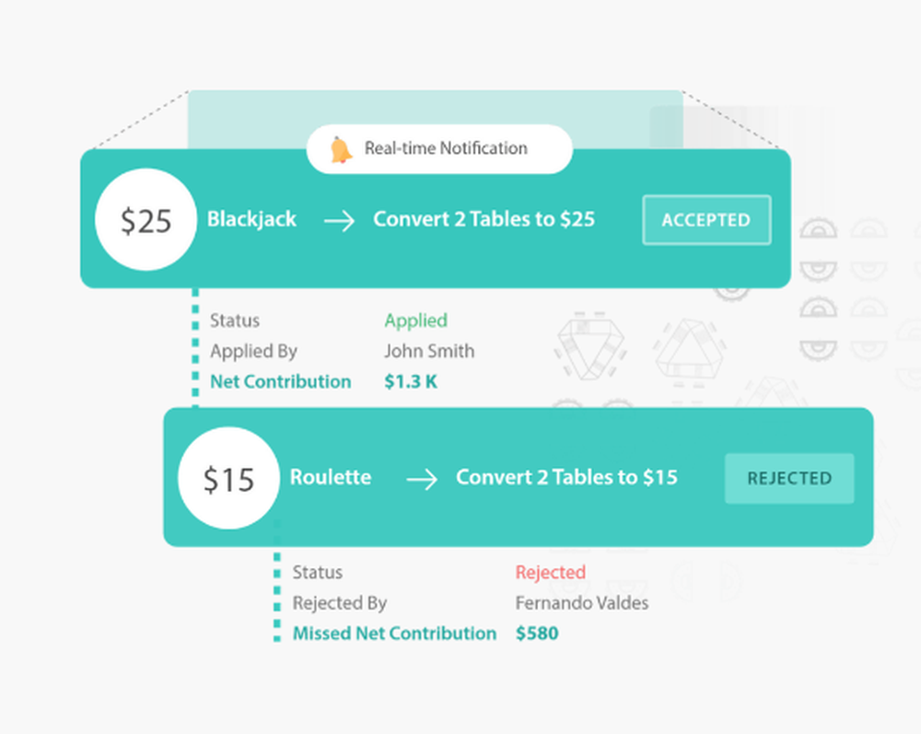921x734 pixels.
Task: Click the red Rejected status text
Action: pos(550,572)
